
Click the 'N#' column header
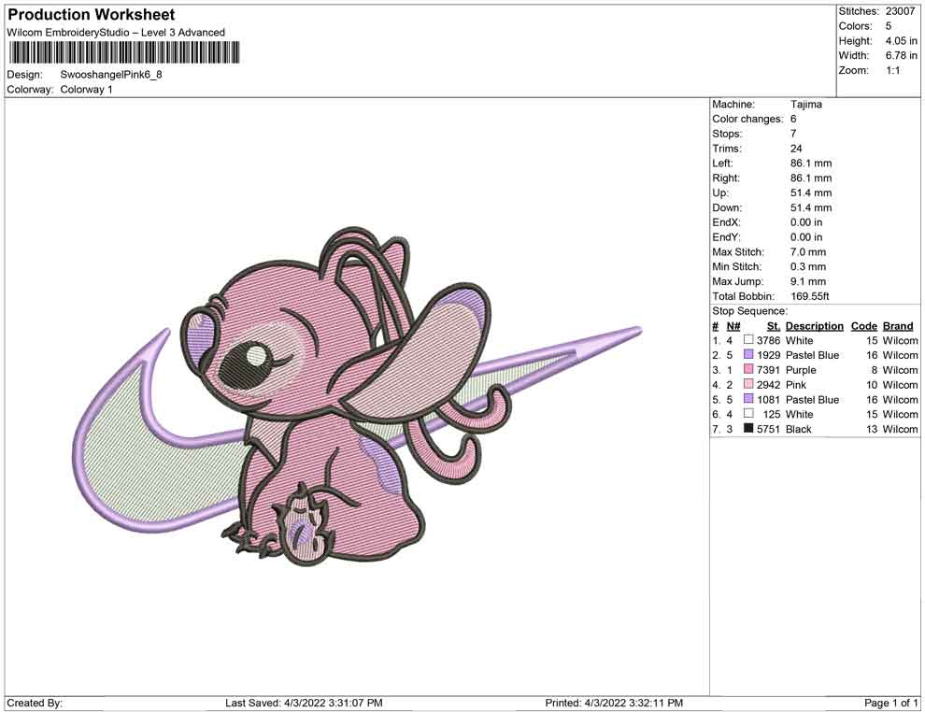pyautogui.click(x=733, y=325)
